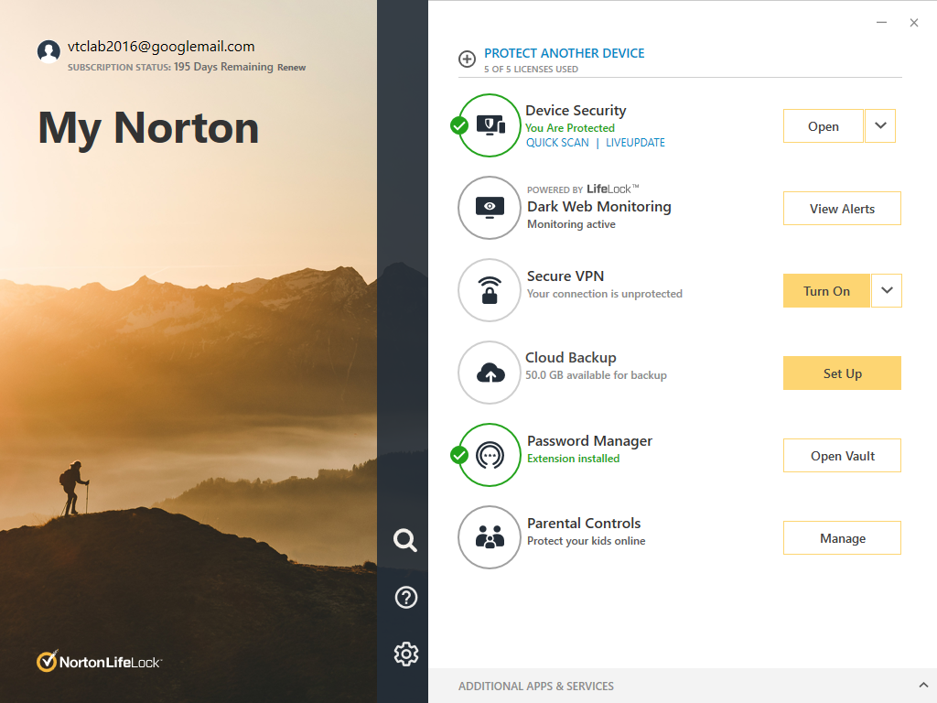Screen dimensions: 937x703
Task: Click the Cloud Backup upload icon
Action: (x=490, y=373)
